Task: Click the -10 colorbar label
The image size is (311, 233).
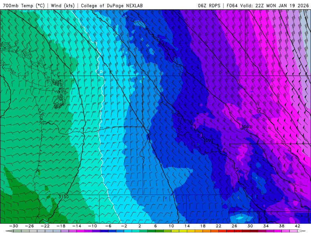Action: [93, 226]
